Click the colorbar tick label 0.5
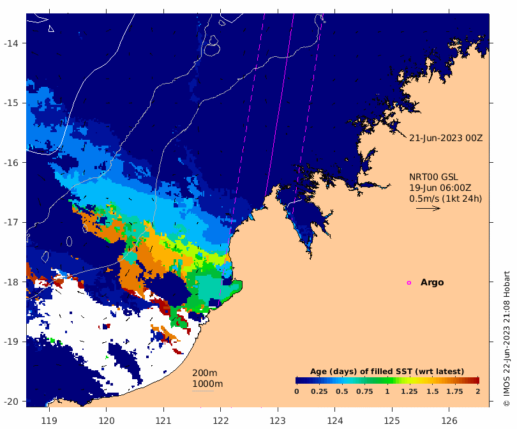This screenshot has height=429, width=517. (342, 392)
